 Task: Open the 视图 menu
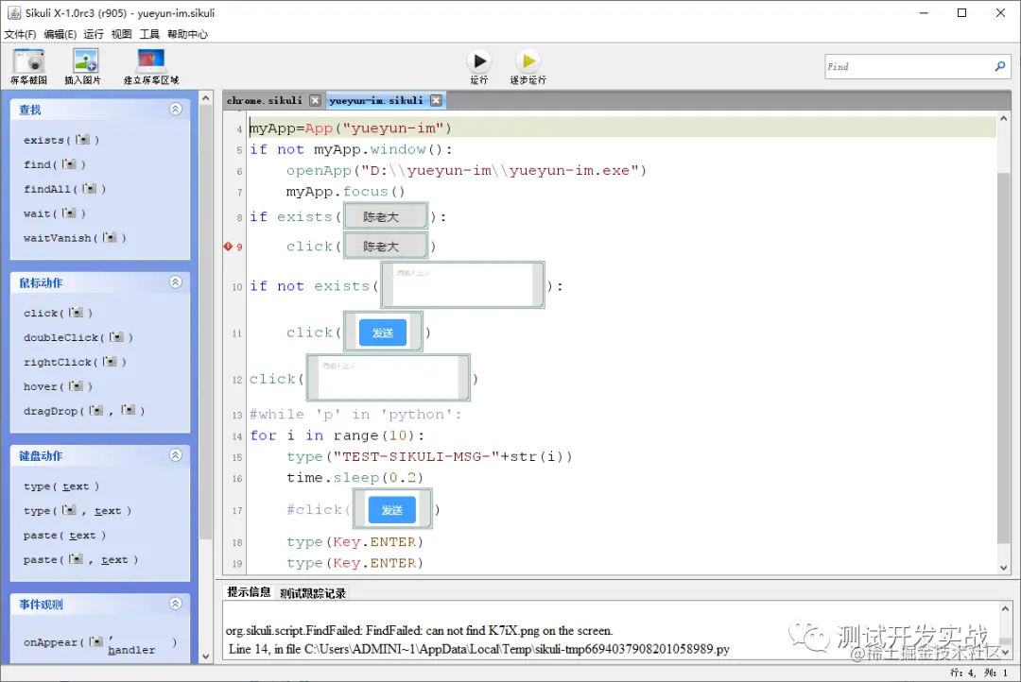121,34
